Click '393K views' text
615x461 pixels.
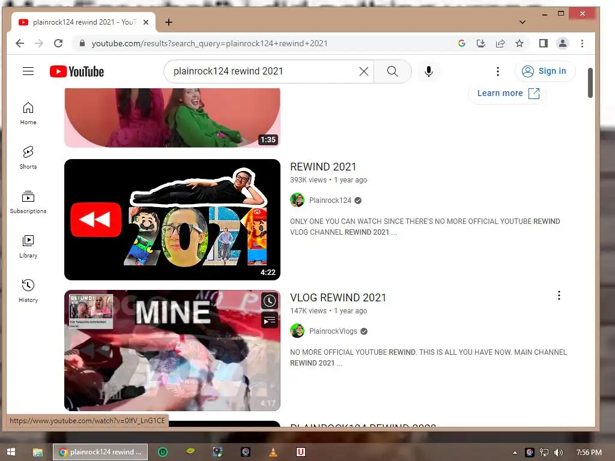pos(308,180)
